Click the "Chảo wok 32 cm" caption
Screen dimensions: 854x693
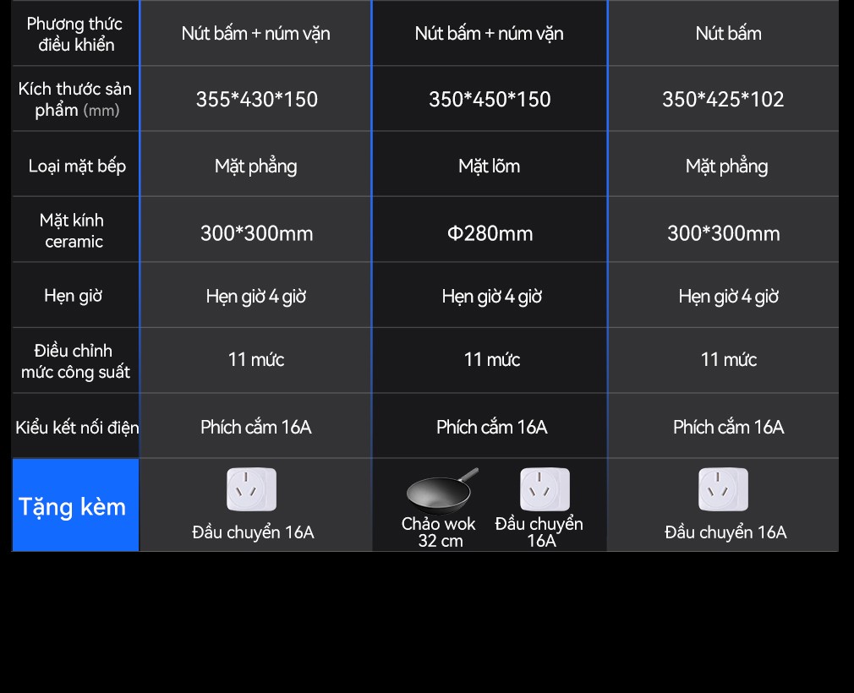(x=439, y=532)
